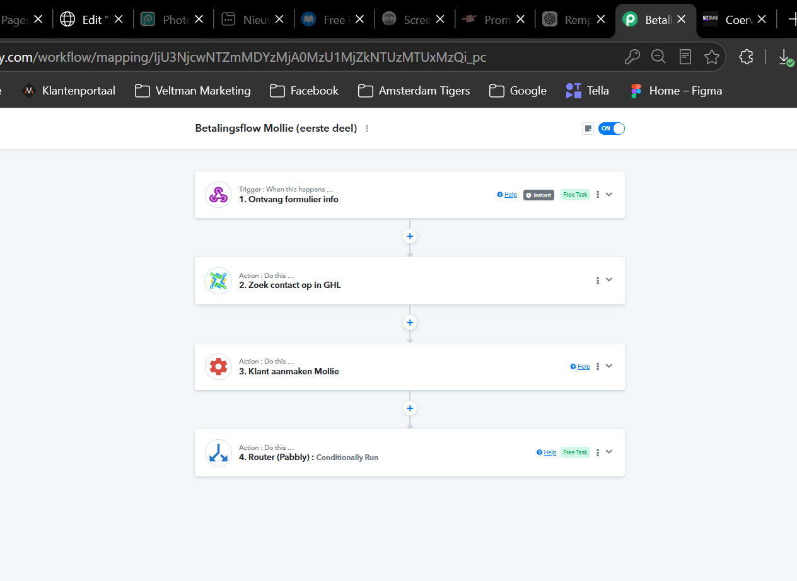
Task: Open Home – Figma bookmark
Action: [x=676, y=91]
